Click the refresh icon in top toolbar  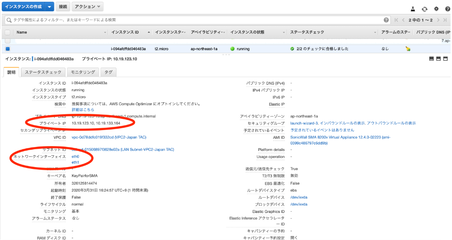(x=425, y=9)
